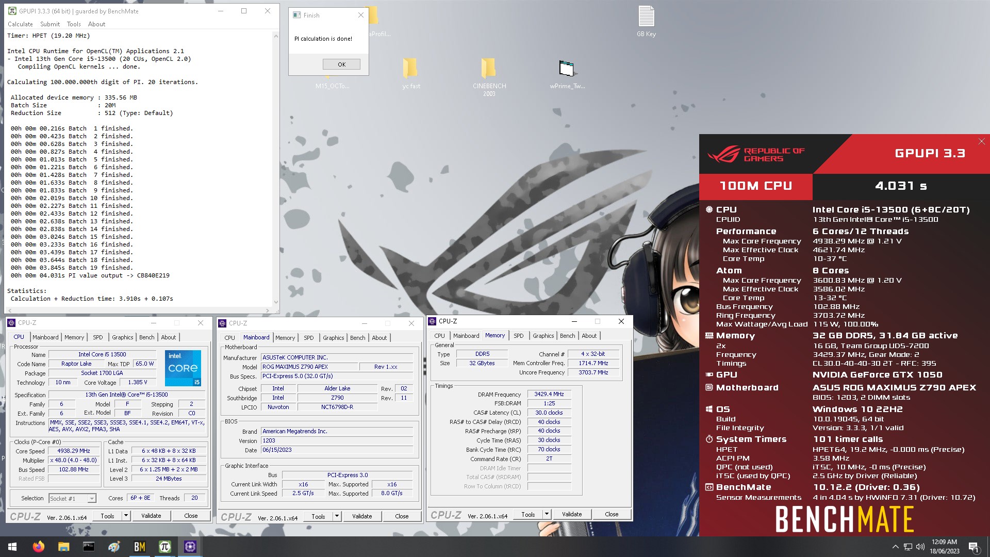Image resolution: width=990 pixels, height=557 pixels.
Task: Click the BENCHMATE logo at overlay bottom
Action: [844, 519]
